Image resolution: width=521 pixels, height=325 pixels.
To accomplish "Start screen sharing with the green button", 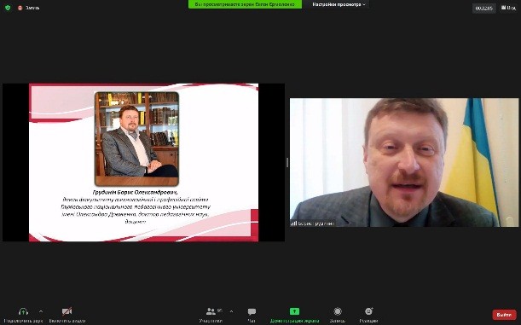I will [x=294, y=315].
